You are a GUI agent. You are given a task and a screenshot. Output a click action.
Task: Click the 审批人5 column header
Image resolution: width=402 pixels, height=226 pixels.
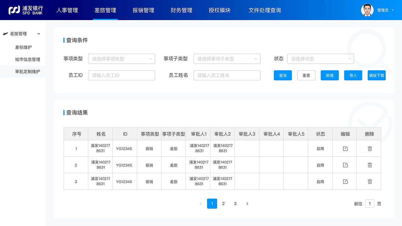coord(296,134)
